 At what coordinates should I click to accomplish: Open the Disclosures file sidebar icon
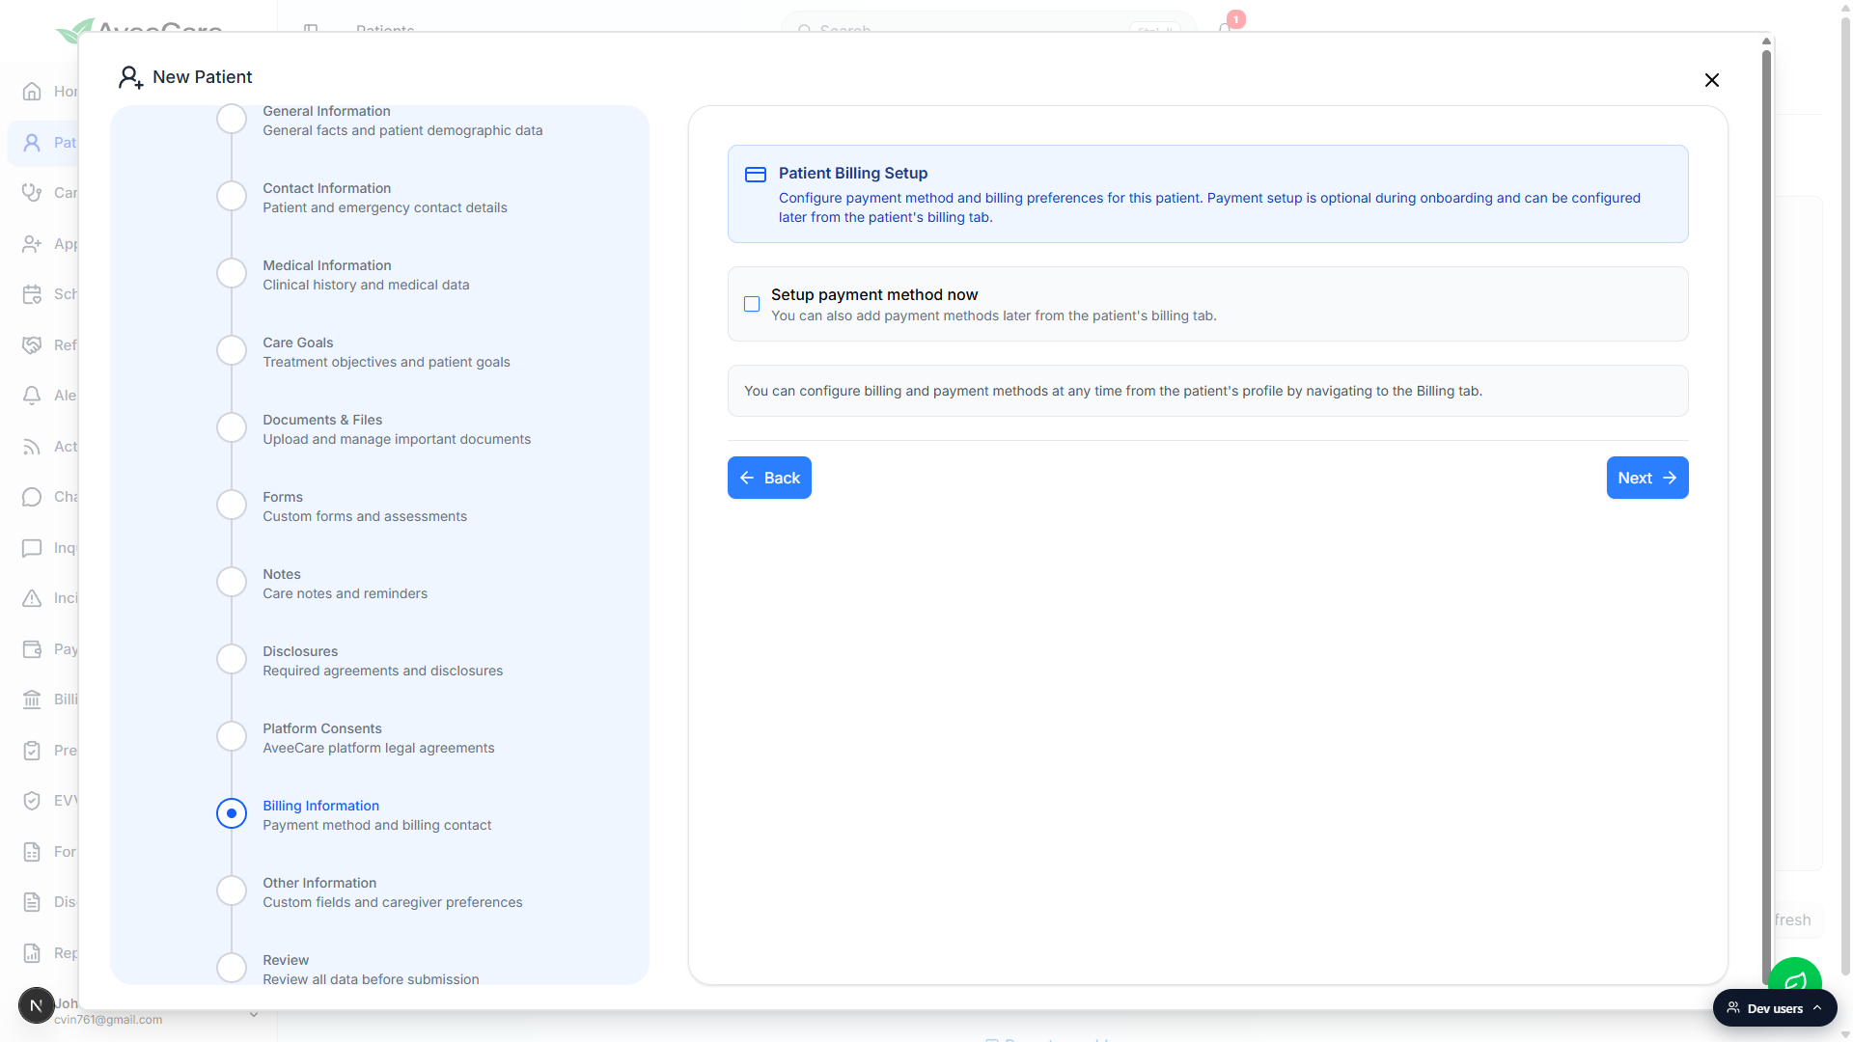tap(32, 902)
